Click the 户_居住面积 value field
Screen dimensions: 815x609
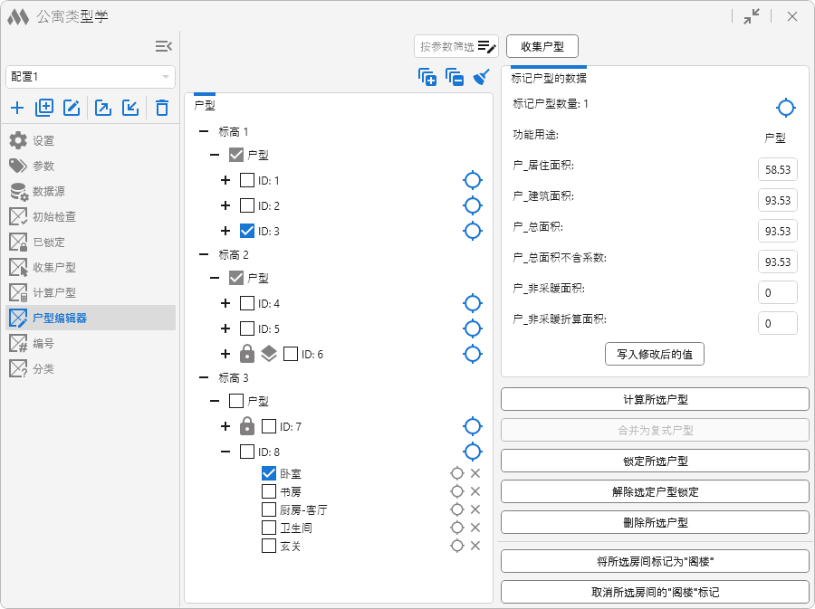click(777, 169)
